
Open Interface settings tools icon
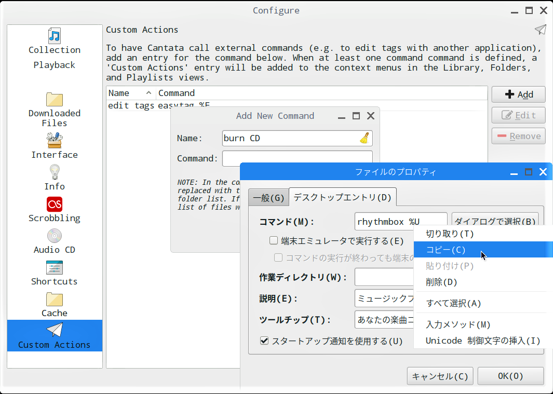[x=55, y=140]
